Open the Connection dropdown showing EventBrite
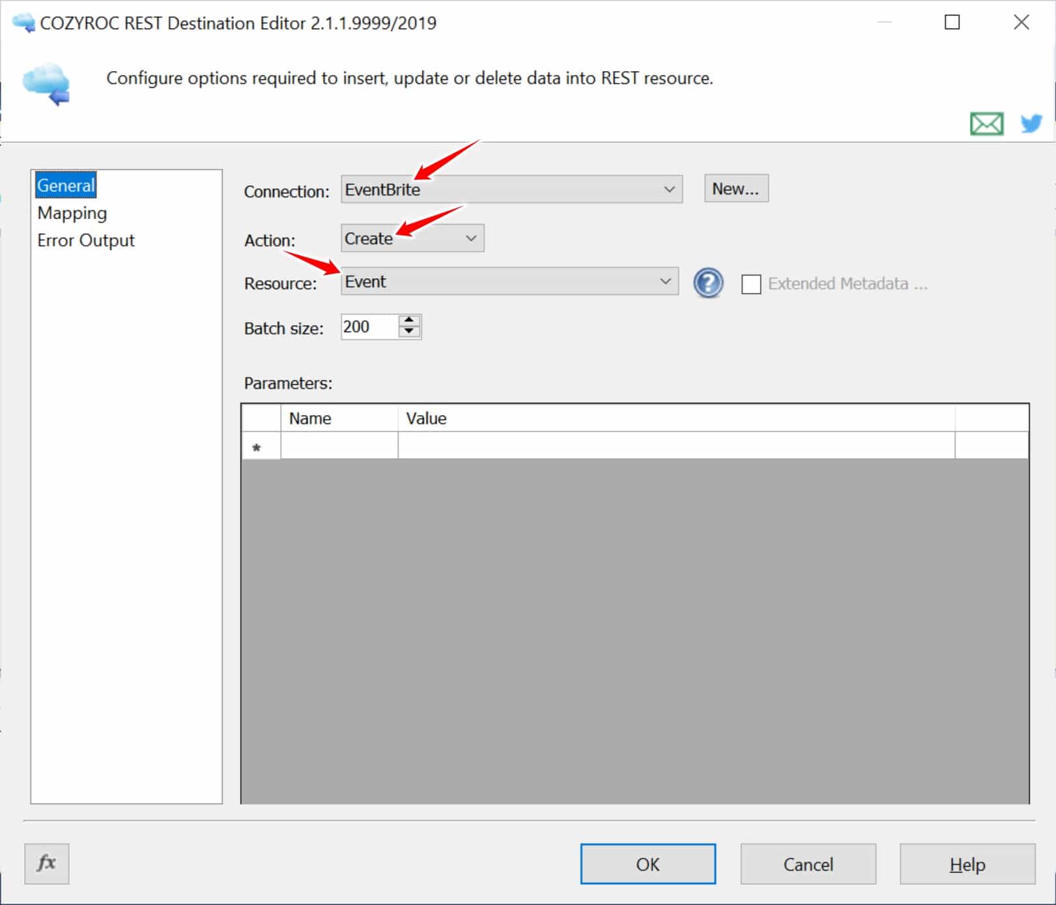This screenshot has height=905, width=1056. pyautogui.click(x=511, y=189)
